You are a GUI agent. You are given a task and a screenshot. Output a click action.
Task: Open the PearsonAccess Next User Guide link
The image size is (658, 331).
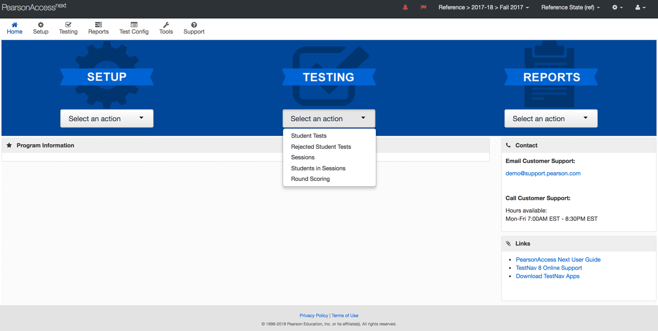tap(558, 260)
